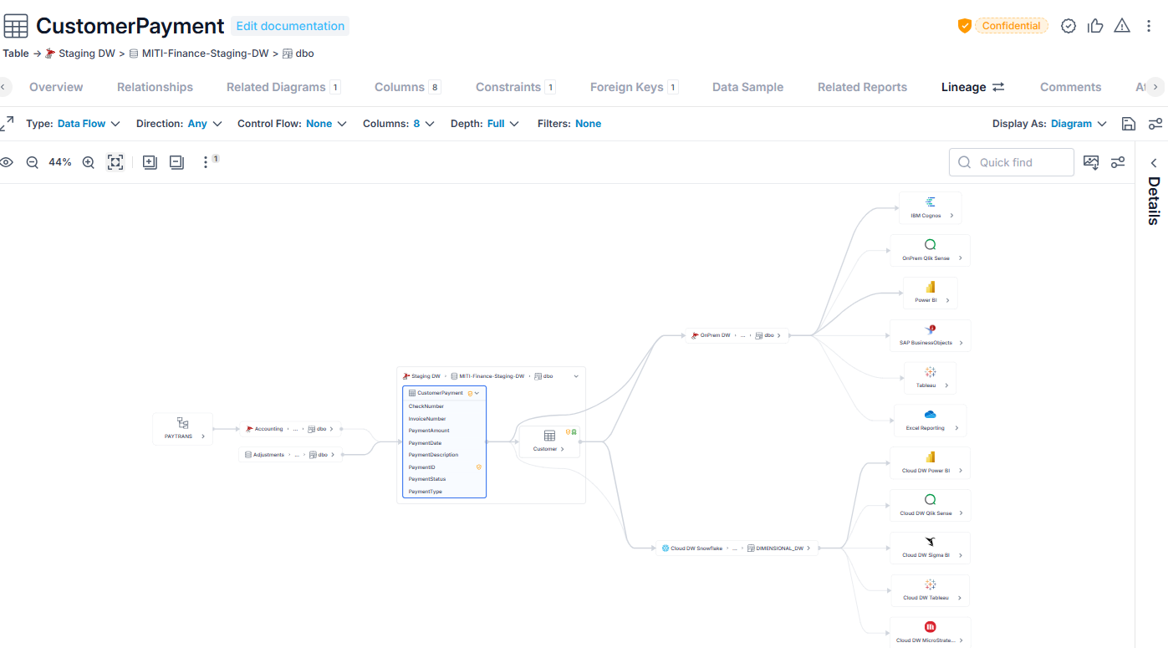Zoom out the lineage diagram

coord(33,162)
